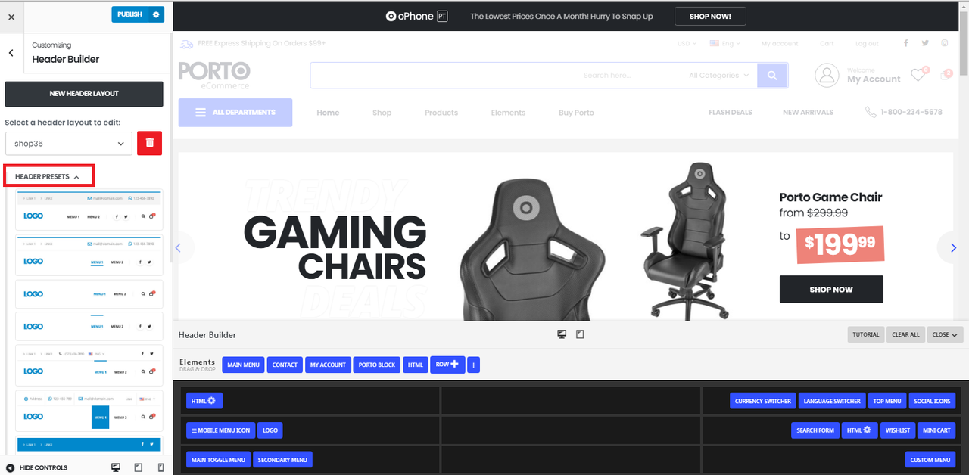Click the gear icon on Publish button
Image resolution: width=969 pixels, height=475 pixels.
pyautogui.click(x=156, y=14)
